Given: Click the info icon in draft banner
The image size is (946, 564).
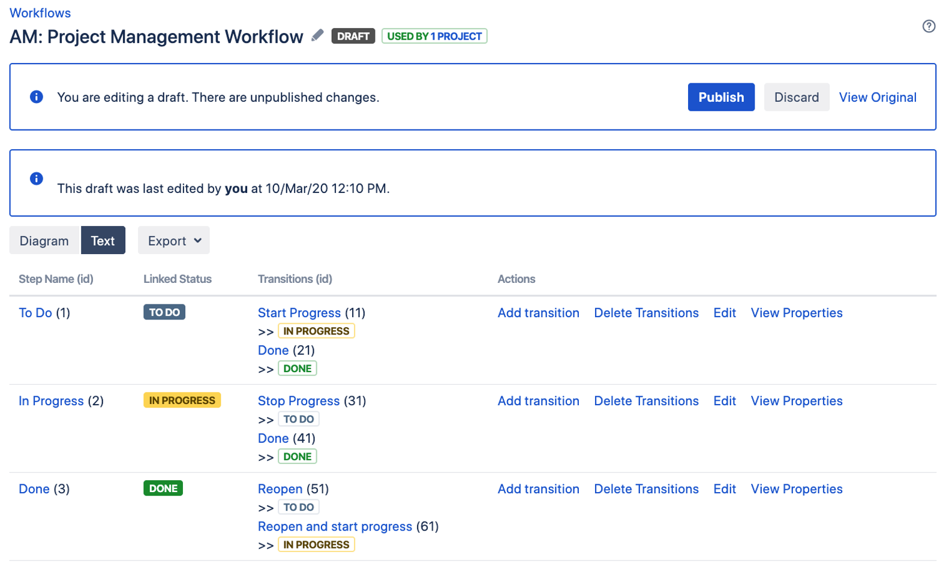Looking at the screenshot, I should (x=37, y=97).
